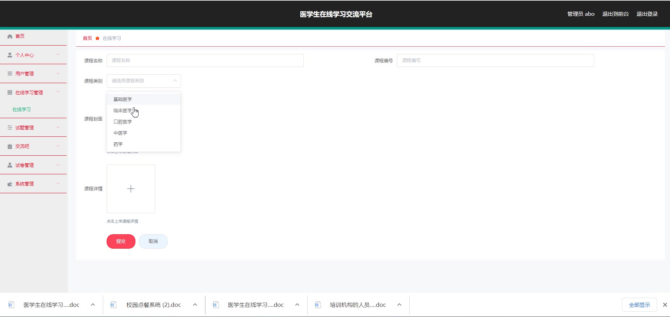Image resolution: width=670 pixels, height=317 pixels.
Task: Collapse the 在线学习管理 section chevron
Action: 58,92
